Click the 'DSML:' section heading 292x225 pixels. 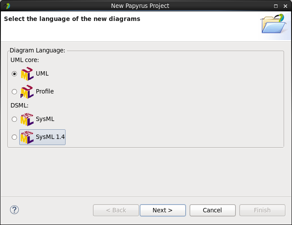20,105
